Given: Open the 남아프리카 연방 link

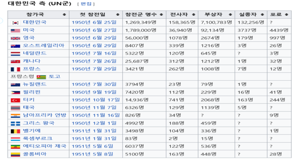Looking at the screenshot, I should tap(45, 115).
